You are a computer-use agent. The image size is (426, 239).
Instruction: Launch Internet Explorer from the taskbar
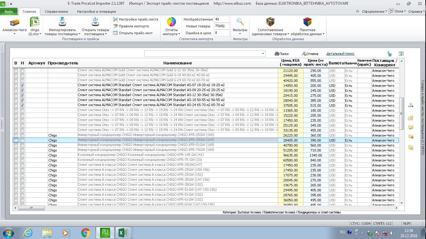point(28,232)
